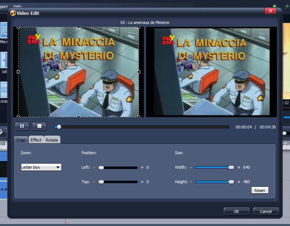Screen dimensions: 290x226
Task: Open the Effect tab
Action: (x=36, y=140)
